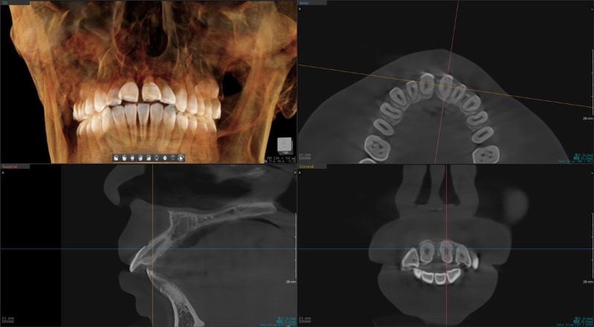Click the upper front teeth in the 3D rendering

click(x=141, y=93)
